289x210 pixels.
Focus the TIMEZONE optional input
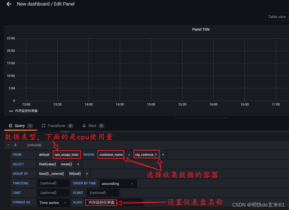(x=53, y=183)
